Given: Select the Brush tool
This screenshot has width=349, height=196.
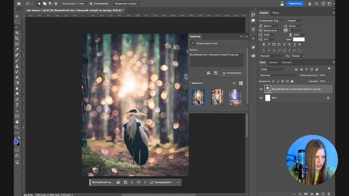Looking at the screenshot, I should pos(17,60).
